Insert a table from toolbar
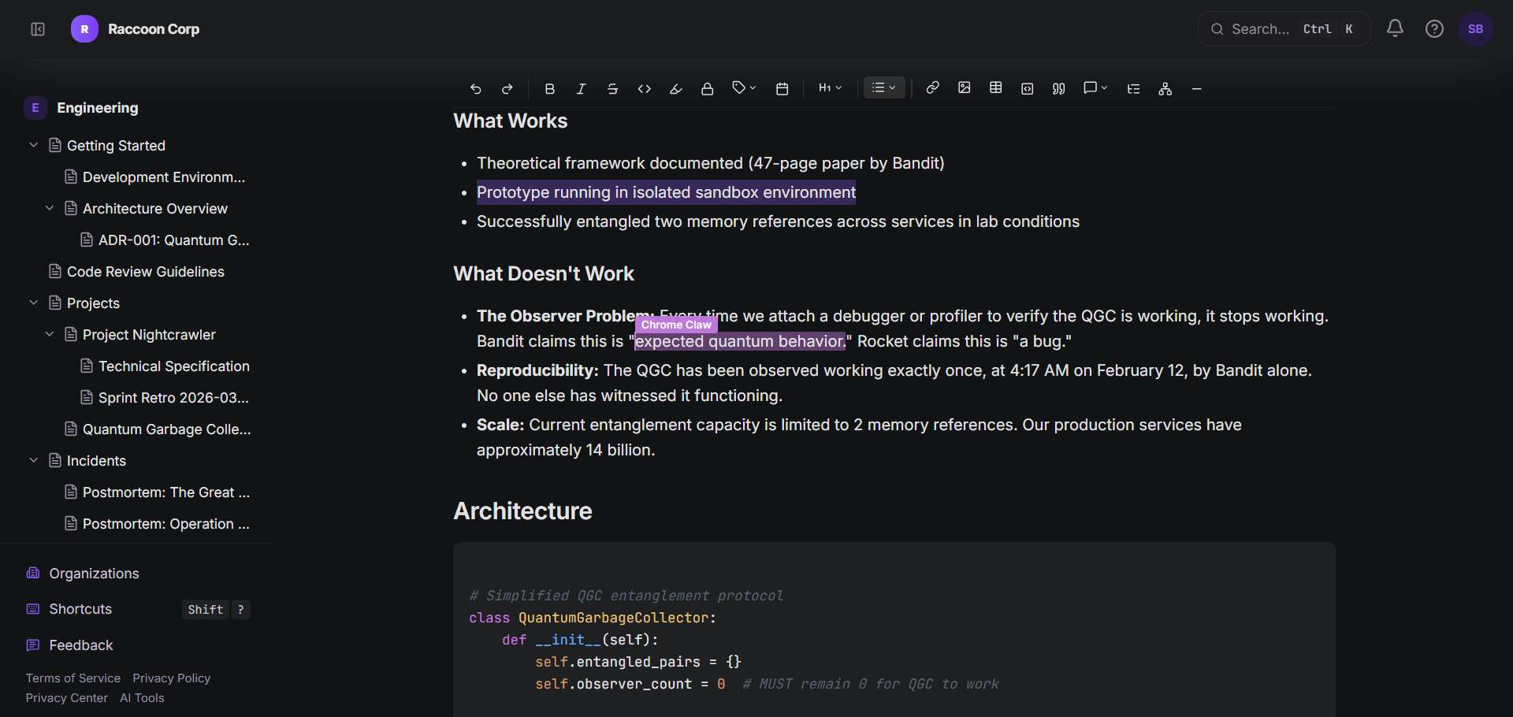 point(995,88)
